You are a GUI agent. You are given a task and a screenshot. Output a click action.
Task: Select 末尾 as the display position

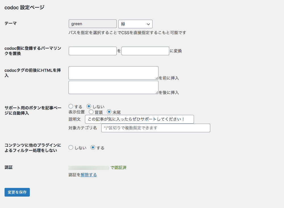[109, 112]
